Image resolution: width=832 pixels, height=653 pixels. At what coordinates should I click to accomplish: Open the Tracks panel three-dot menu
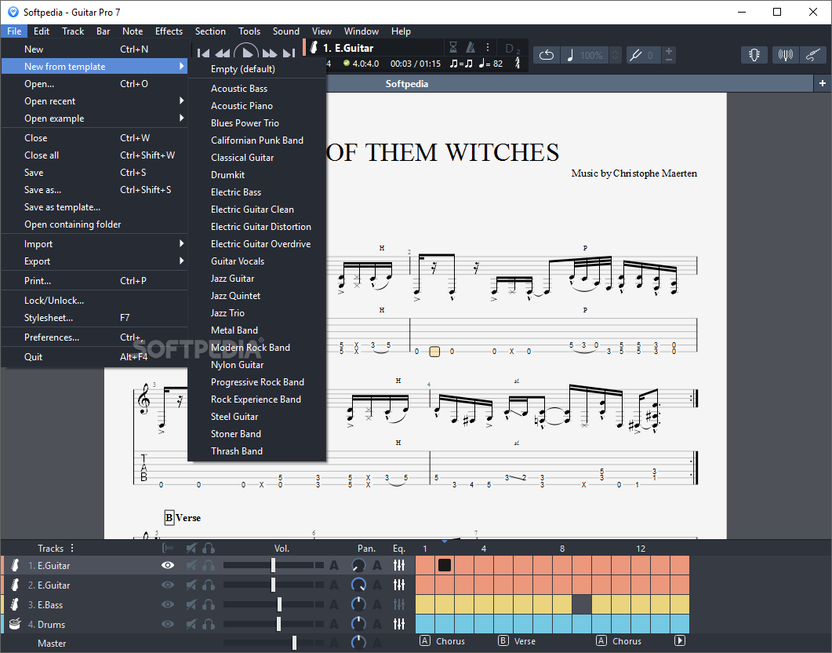point(72,548)
